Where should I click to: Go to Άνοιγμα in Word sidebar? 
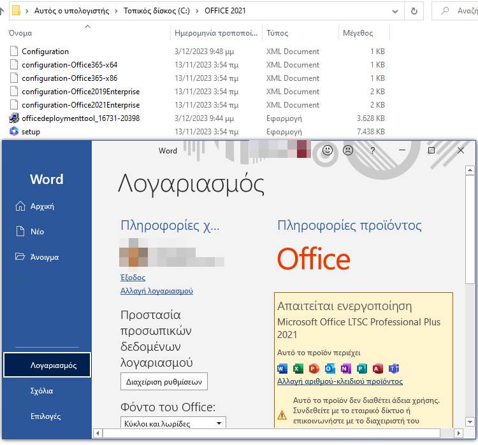[x=45, y=257]
